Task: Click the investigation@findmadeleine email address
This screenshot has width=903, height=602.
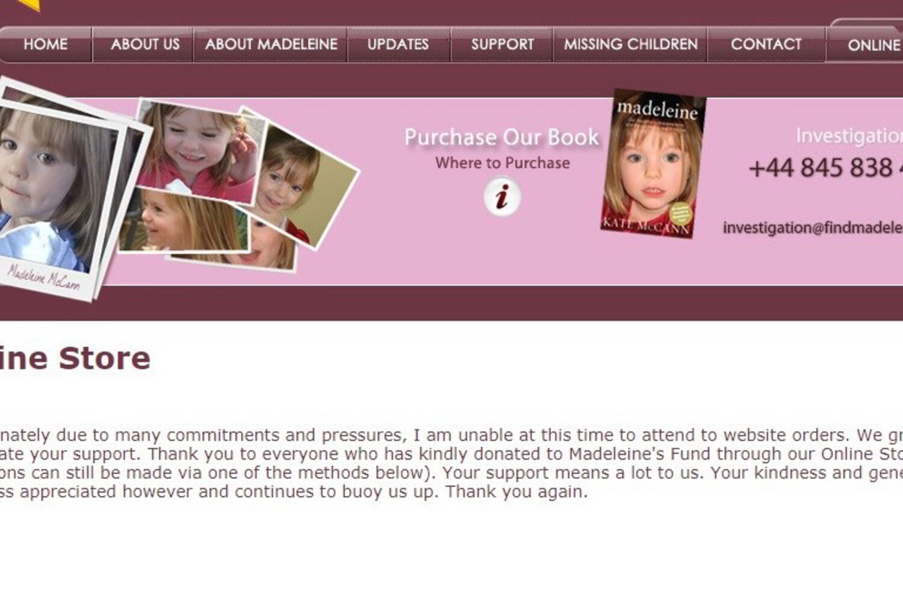Action: 813,228
